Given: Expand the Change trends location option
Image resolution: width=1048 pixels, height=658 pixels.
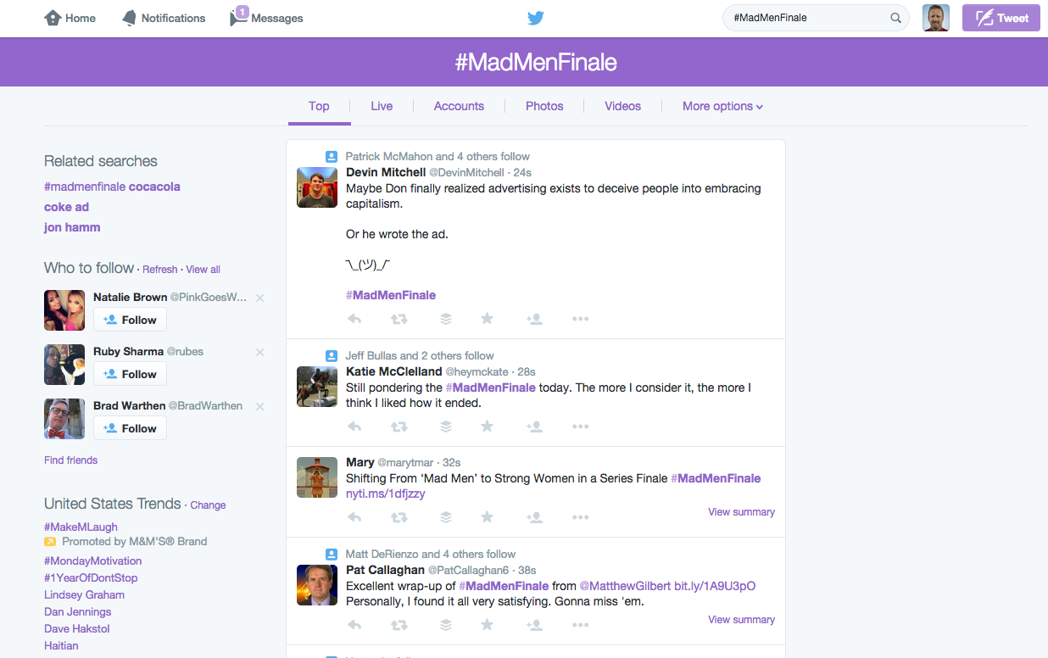Looking at the screenshot, I should coord(208,505).
